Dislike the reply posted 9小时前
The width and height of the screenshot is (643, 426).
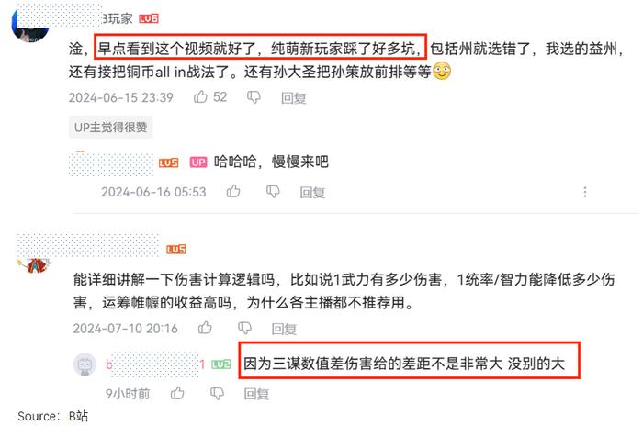click(217, 394)
